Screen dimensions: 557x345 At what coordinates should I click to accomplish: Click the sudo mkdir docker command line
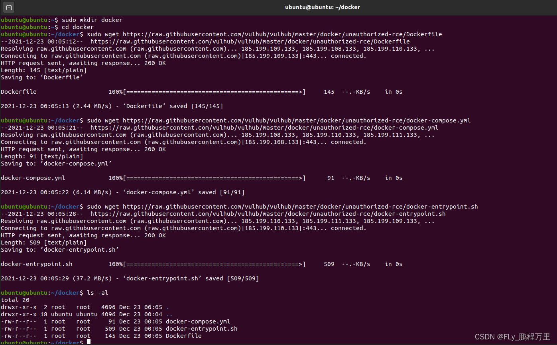pyautogui.click(x=92, y=20)
